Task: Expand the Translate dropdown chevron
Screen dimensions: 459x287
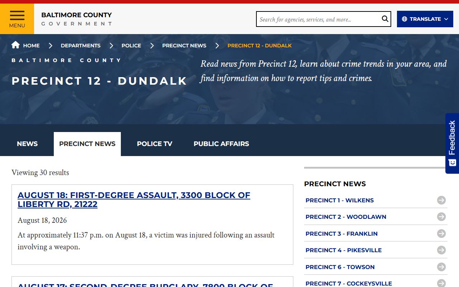Action: click(x=446, y=19)
